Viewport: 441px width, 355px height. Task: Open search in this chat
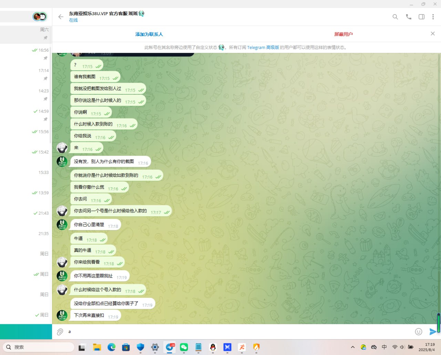coord(395,17)
